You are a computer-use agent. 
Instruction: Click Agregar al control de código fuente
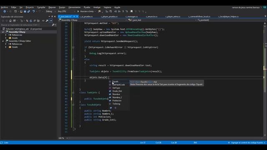[247, 142]
